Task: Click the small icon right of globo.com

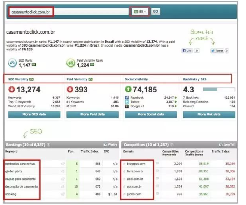Action: [x=157, y=193]
